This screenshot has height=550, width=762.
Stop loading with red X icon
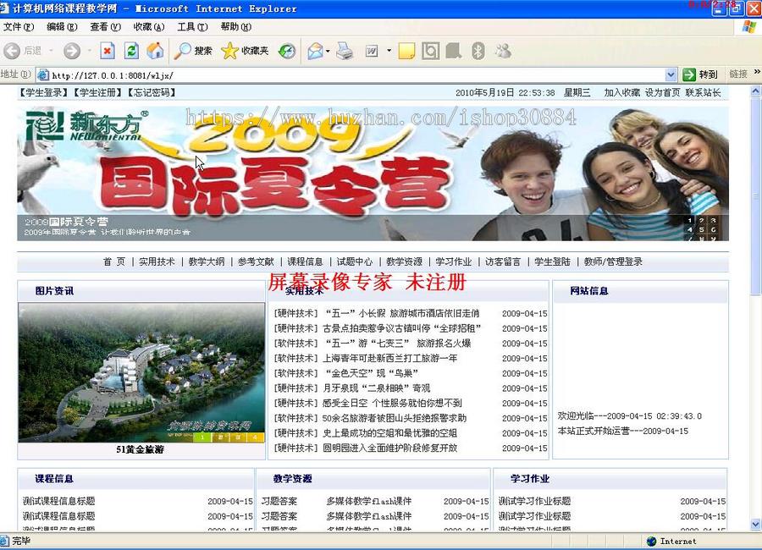pos(108,51)
